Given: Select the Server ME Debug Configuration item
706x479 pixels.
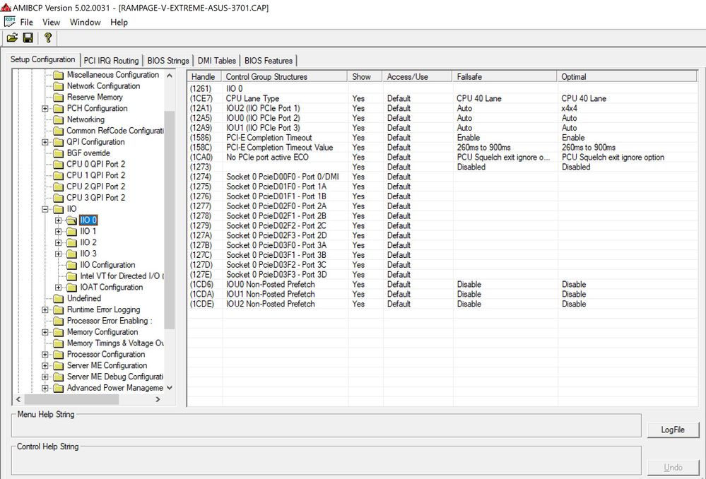Looking at the screenshot, I should click(x=114, y=377).
